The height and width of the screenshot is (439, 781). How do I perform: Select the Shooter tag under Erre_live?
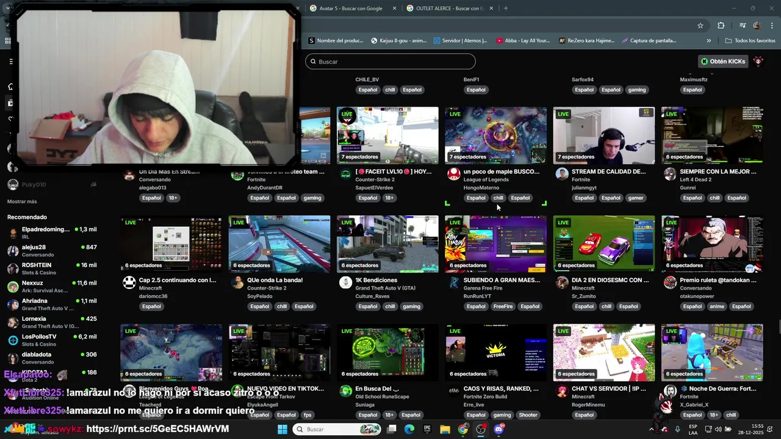[528, 415]
